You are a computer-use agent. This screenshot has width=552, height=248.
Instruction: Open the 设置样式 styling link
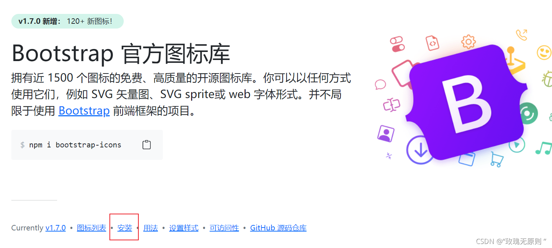[184, 228]
